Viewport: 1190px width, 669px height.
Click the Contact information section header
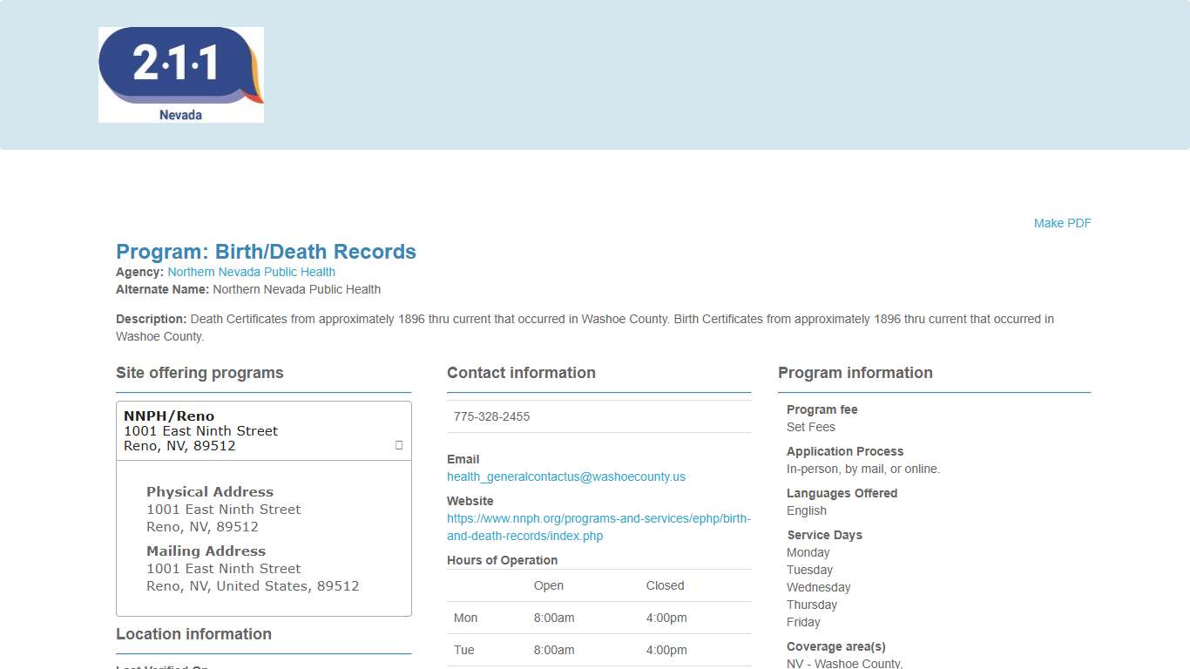point(521,373)
